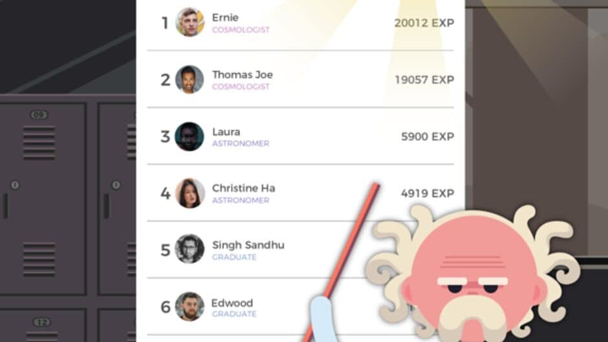Open Thomas Joe's profile picture
The image size is (608, 342).
pyautogui.click(x=190, y=80)
